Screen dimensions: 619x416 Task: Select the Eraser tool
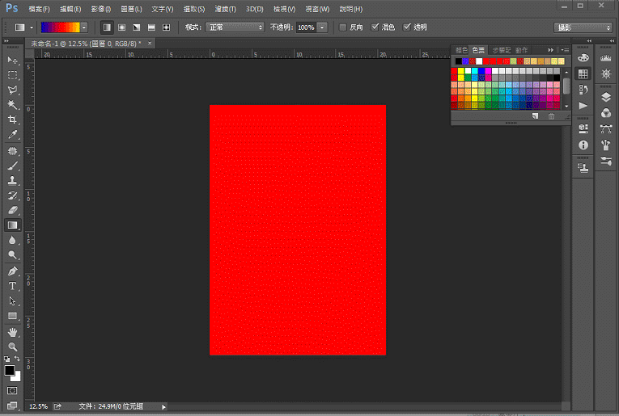tap(12, 210)
